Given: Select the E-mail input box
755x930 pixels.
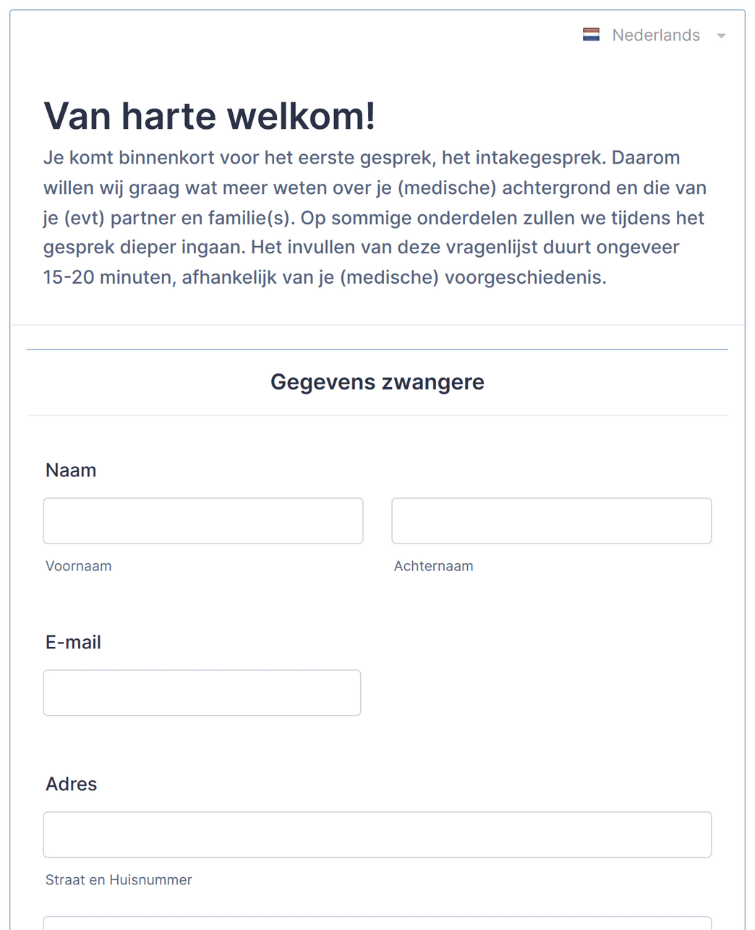Looking at the screenshot, I should (x=202, y=693).
